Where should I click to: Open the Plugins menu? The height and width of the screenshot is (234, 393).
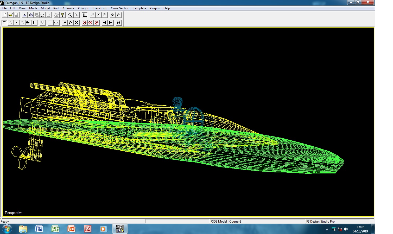point(155,8)
